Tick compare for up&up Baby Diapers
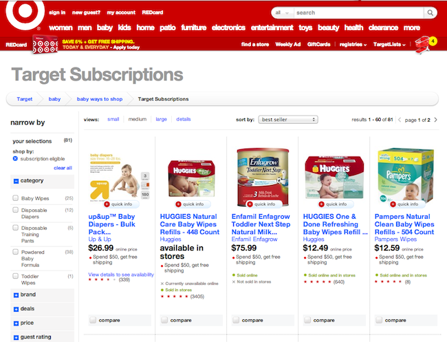This screenshot has width=447, height=342. click(93, 320)
